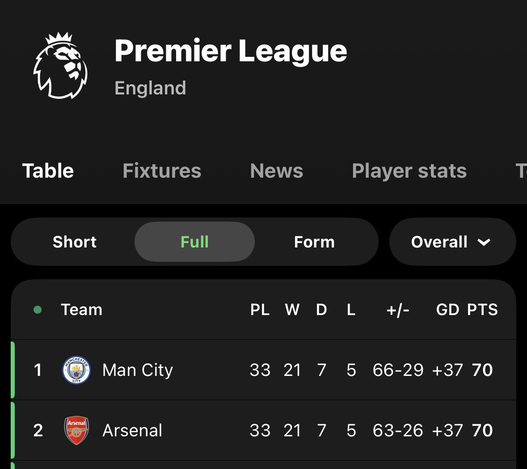Click the Premier League title heading
The height and width of the screenshot is (469, 527).
231,51
